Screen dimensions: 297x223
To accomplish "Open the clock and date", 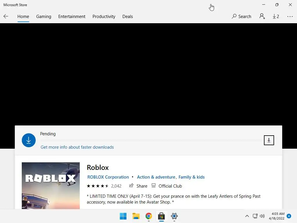I will 276,216.
